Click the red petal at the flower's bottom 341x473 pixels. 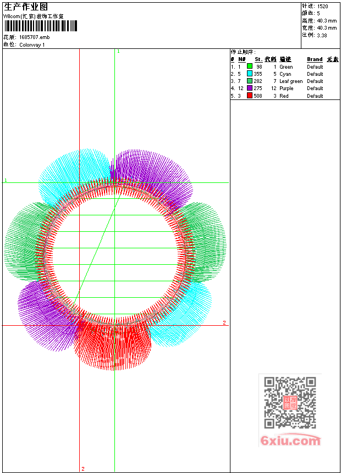(x=113, y=346)
